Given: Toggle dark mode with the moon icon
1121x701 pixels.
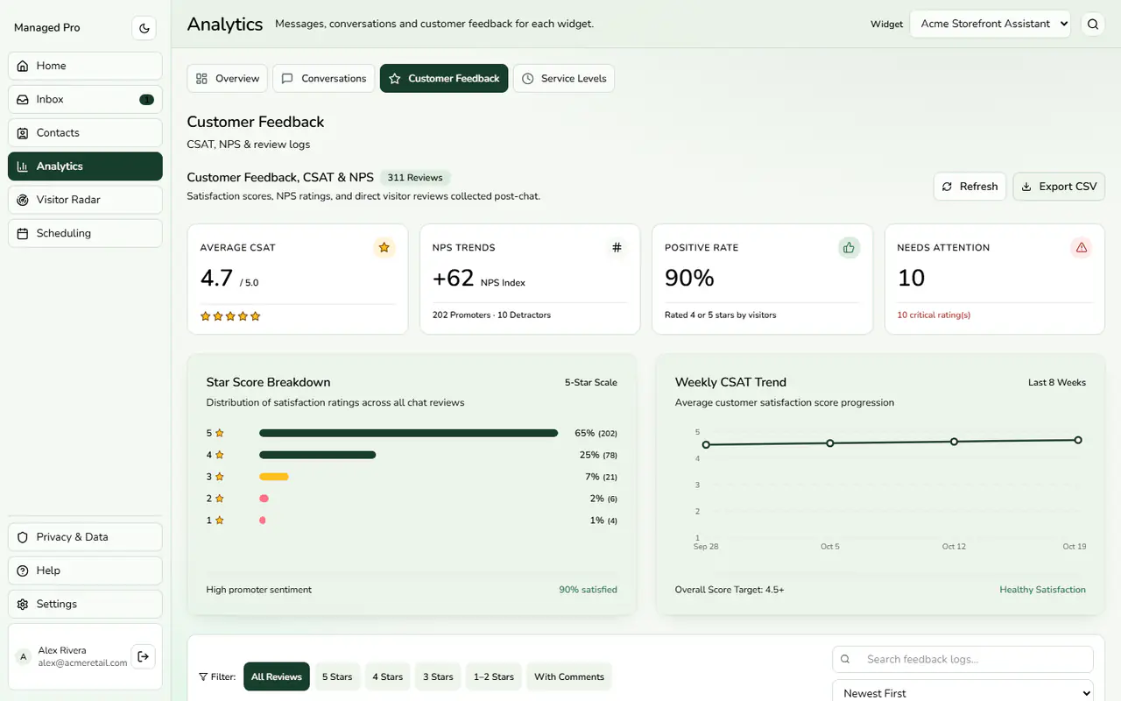Looking at the screenshot, I should tap(145, 28).
